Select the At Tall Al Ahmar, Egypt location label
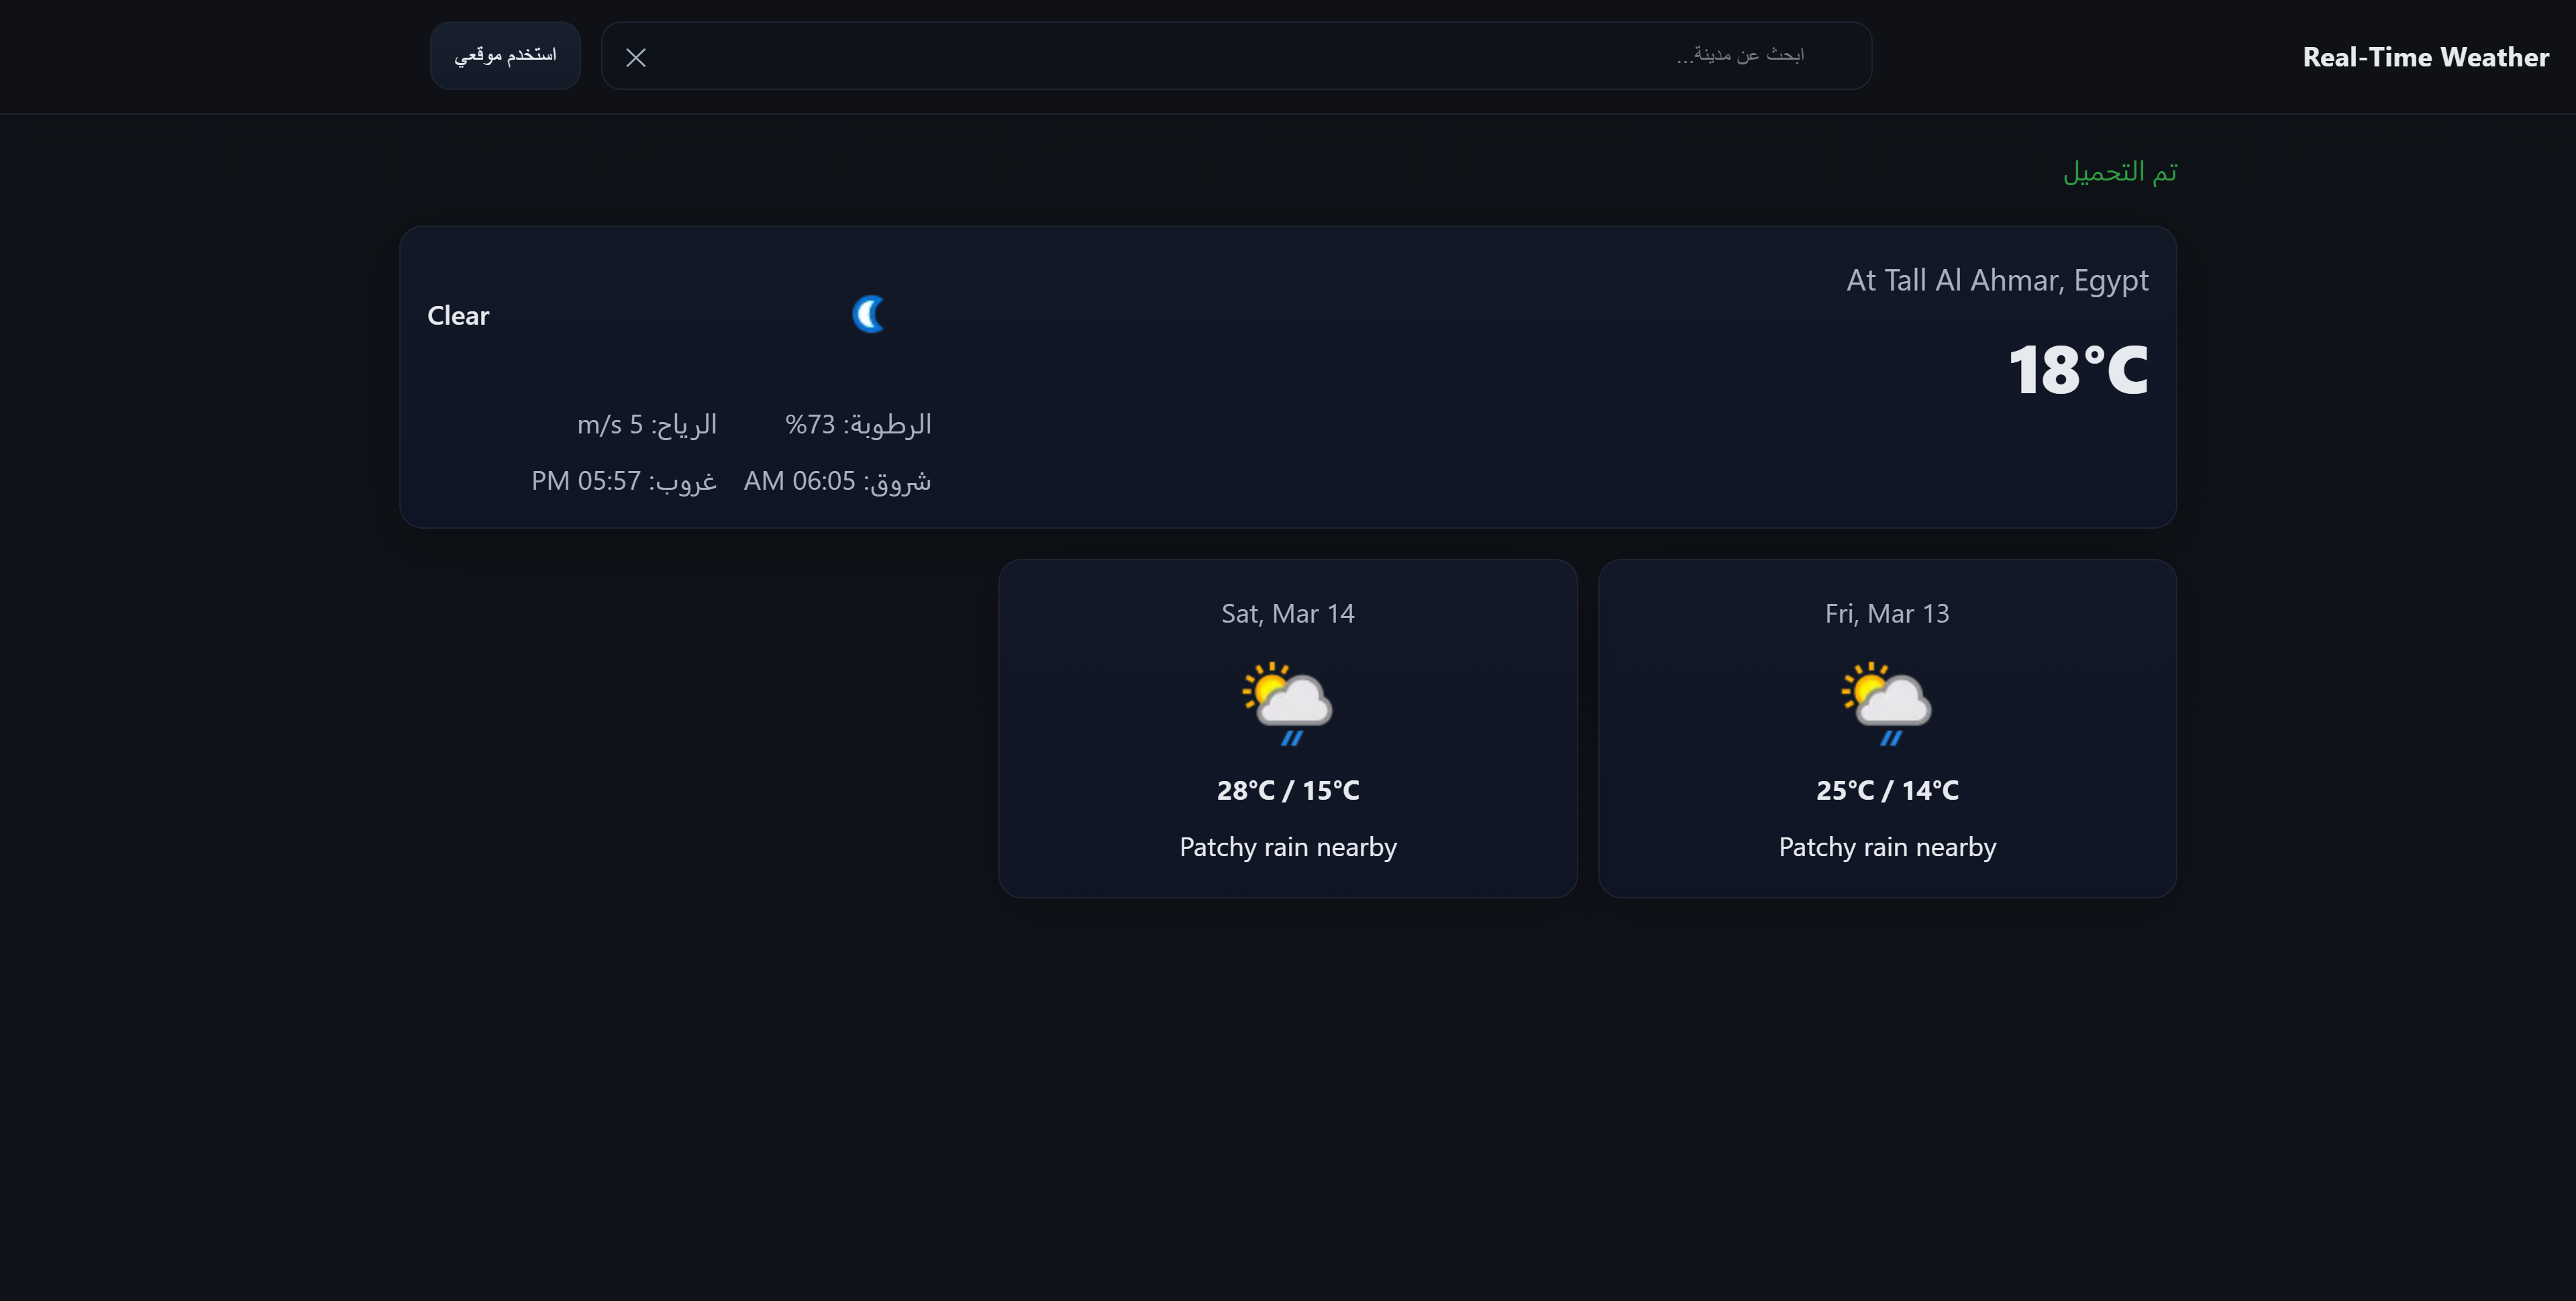The width and height of the screenshot is (2576, 1301). click(x=1996, y=280)
